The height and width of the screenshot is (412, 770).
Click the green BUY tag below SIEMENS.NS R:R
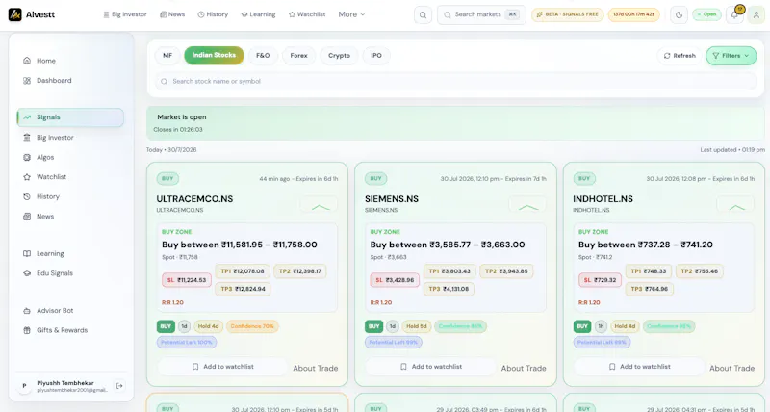point(373,326)
